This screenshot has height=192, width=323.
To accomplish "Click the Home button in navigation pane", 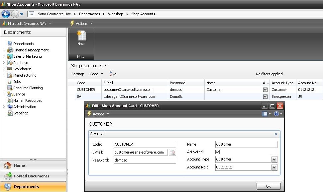I will [33, 165].
